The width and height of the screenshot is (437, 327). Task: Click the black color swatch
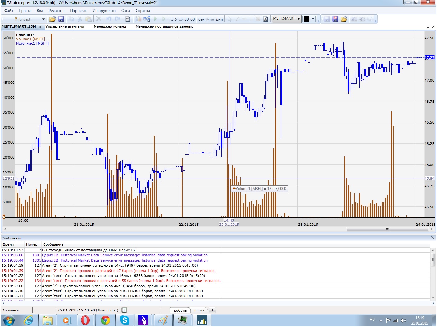(x=307, y=19)
